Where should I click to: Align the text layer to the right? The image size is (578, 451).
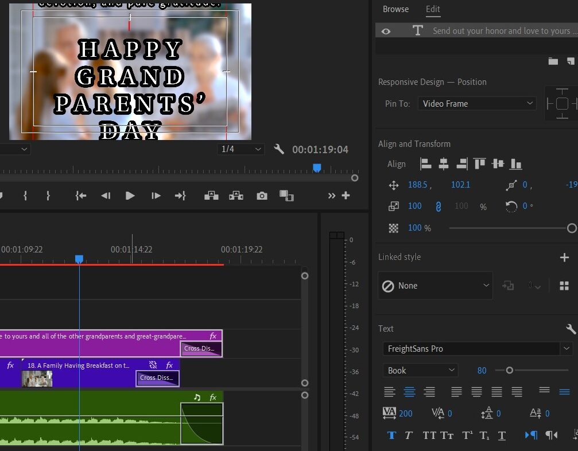click(462, 164)
